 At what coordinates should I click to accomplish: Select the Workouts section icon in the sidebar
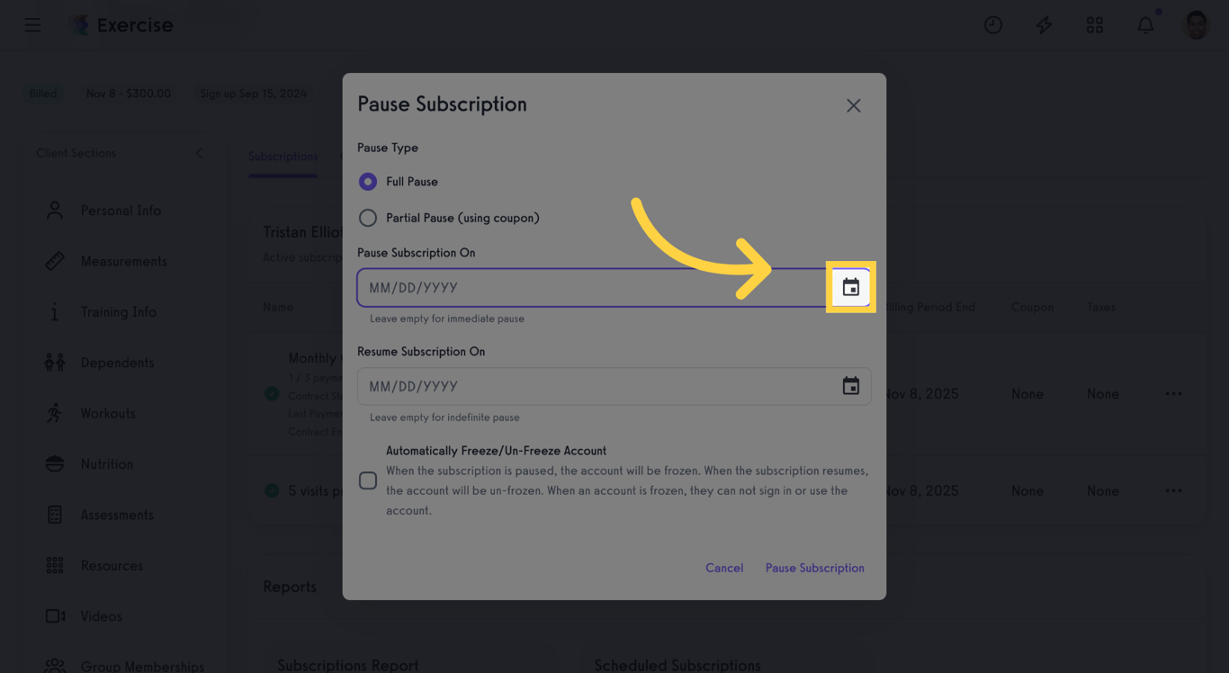54,413
